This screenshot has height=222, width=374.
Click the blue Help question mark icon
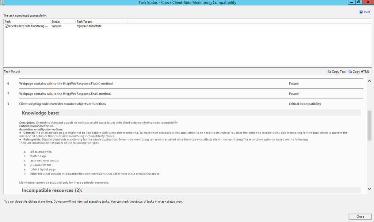[x=361, y=12]
